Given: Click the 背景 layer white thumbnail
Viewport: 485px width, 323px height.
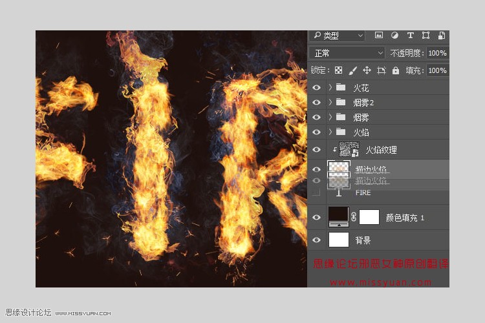Looking at the screenshot, I should coord(339,240).
